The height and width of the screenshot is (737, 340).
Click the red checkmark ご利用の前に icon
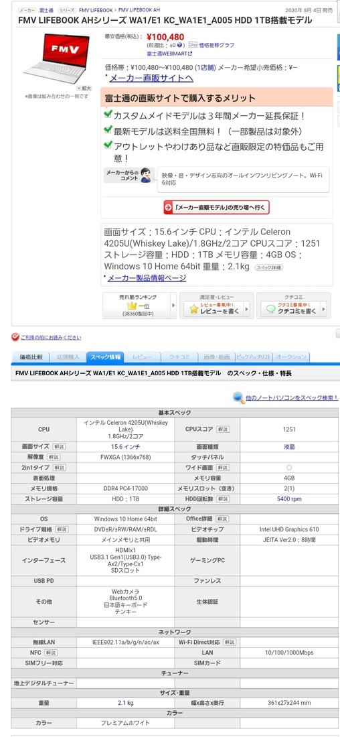[x=15, y=337]
